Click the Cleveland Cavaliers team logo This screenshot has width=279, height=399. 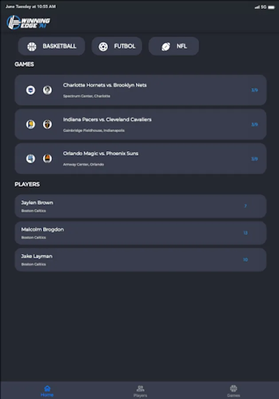pyautogui.click(x=47, y=124)
